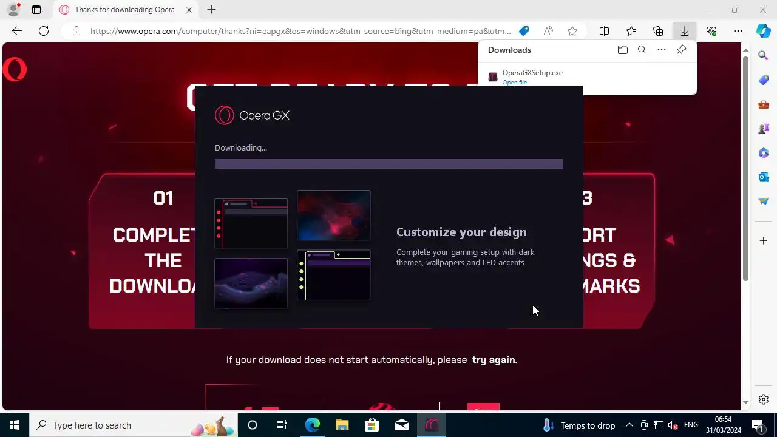Click the Opera GX installer logo

[x=252, y=115]
